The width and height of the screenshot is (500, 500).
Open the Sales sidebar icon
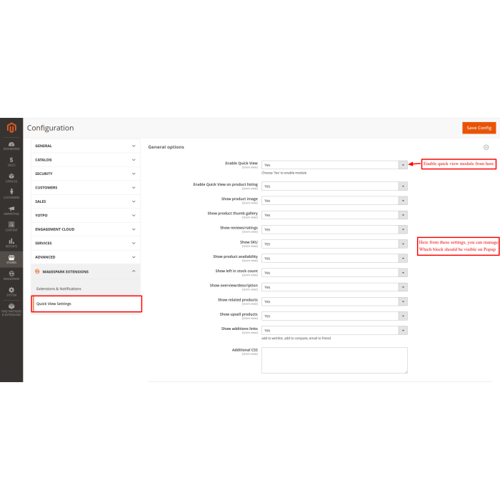11,162
